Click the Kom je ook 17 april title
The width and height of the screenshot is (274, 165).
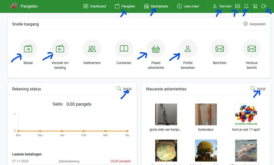(246, 130)
